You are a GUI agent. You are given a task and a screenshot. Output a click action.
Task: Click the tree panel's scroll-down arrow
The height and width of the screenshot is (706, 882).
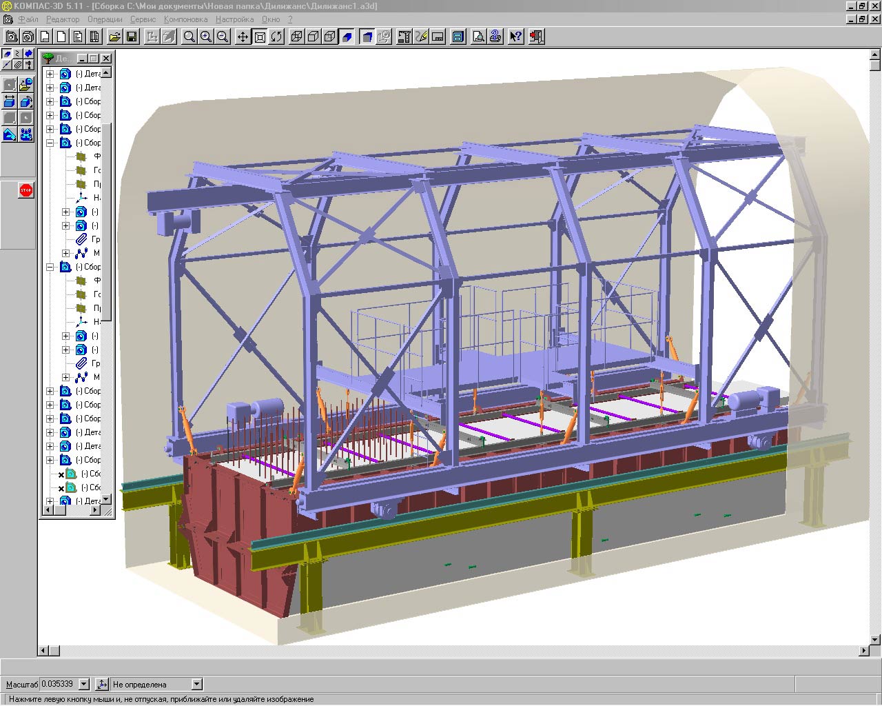(106, 498)
